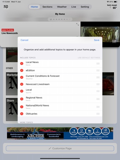The height and width of the screenshot is (160, 120).
Task: Grab reorder handle for National/World News
Action: (98, 107)
